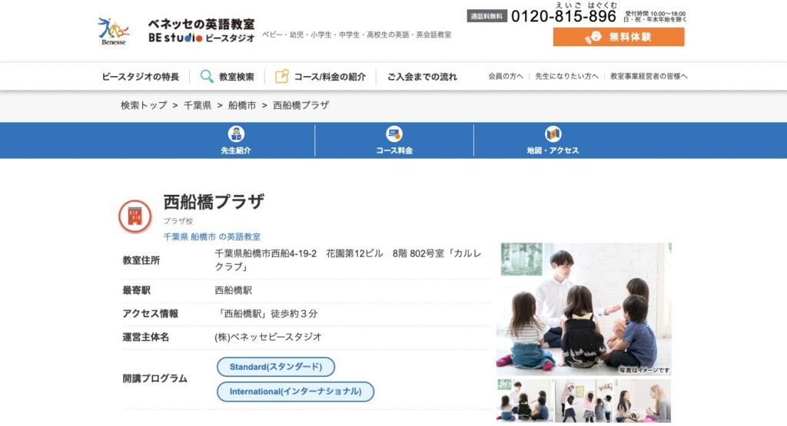Click (株)ベネッセビースタジオ operator text
The width and height of the screenshot is (787, 426).
pos(268,337)
